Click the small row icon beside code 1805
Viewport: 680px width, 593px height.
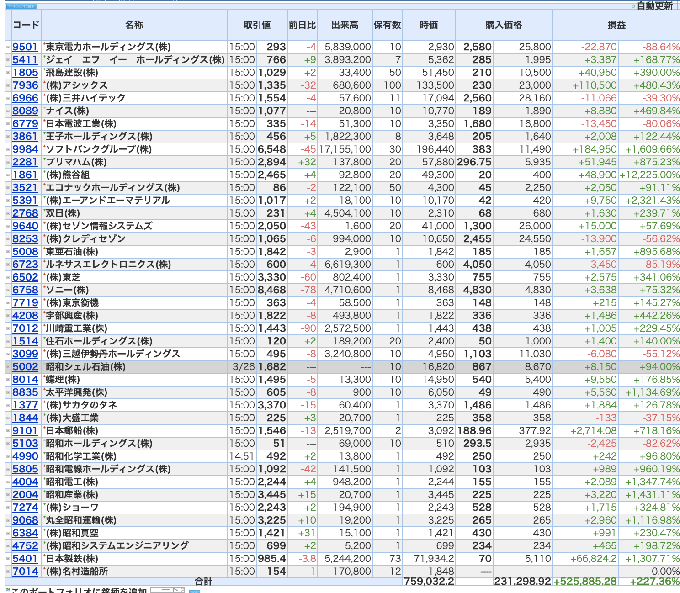click(8, 73)
